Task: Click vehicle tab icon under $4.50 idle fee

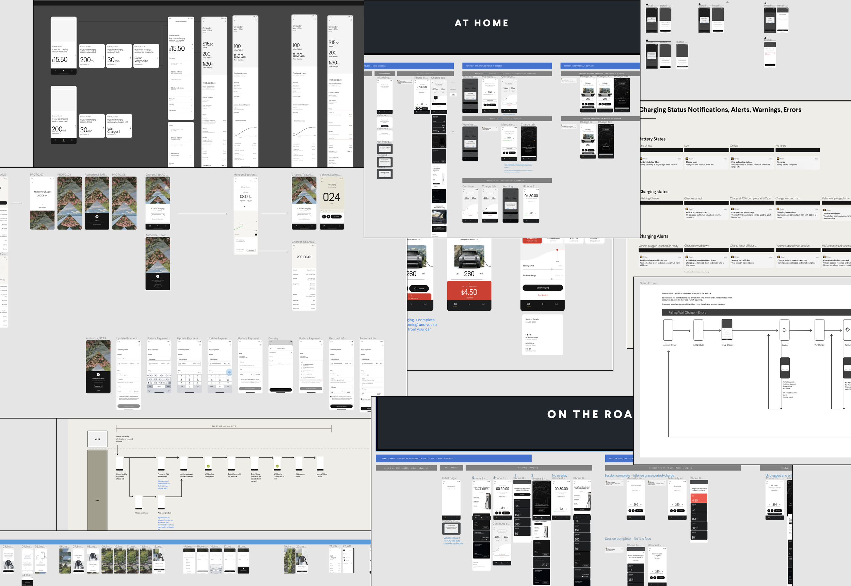Action: pos(455,304)
